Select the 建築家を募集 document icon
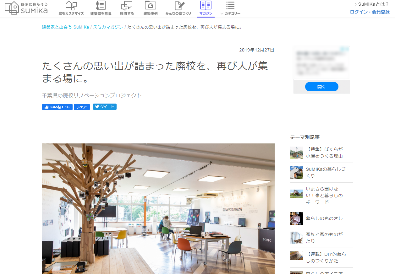The image size is (395, 274). [x=101, y=5]
